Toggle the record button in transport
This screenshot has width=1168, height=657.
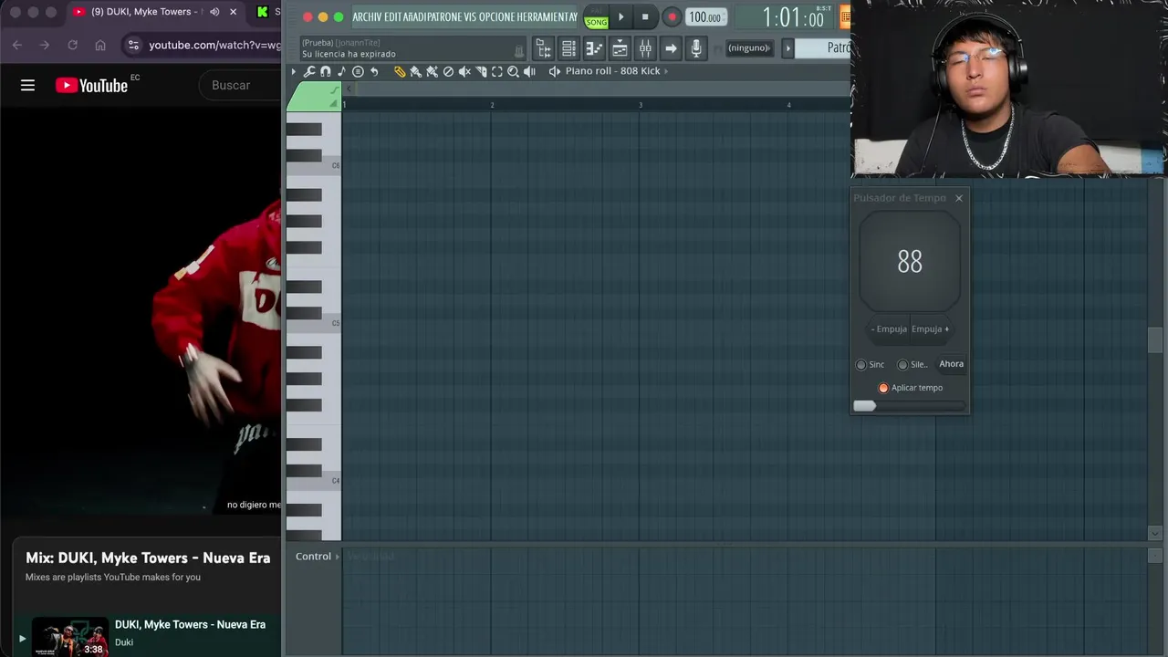[x=672, y=17]
